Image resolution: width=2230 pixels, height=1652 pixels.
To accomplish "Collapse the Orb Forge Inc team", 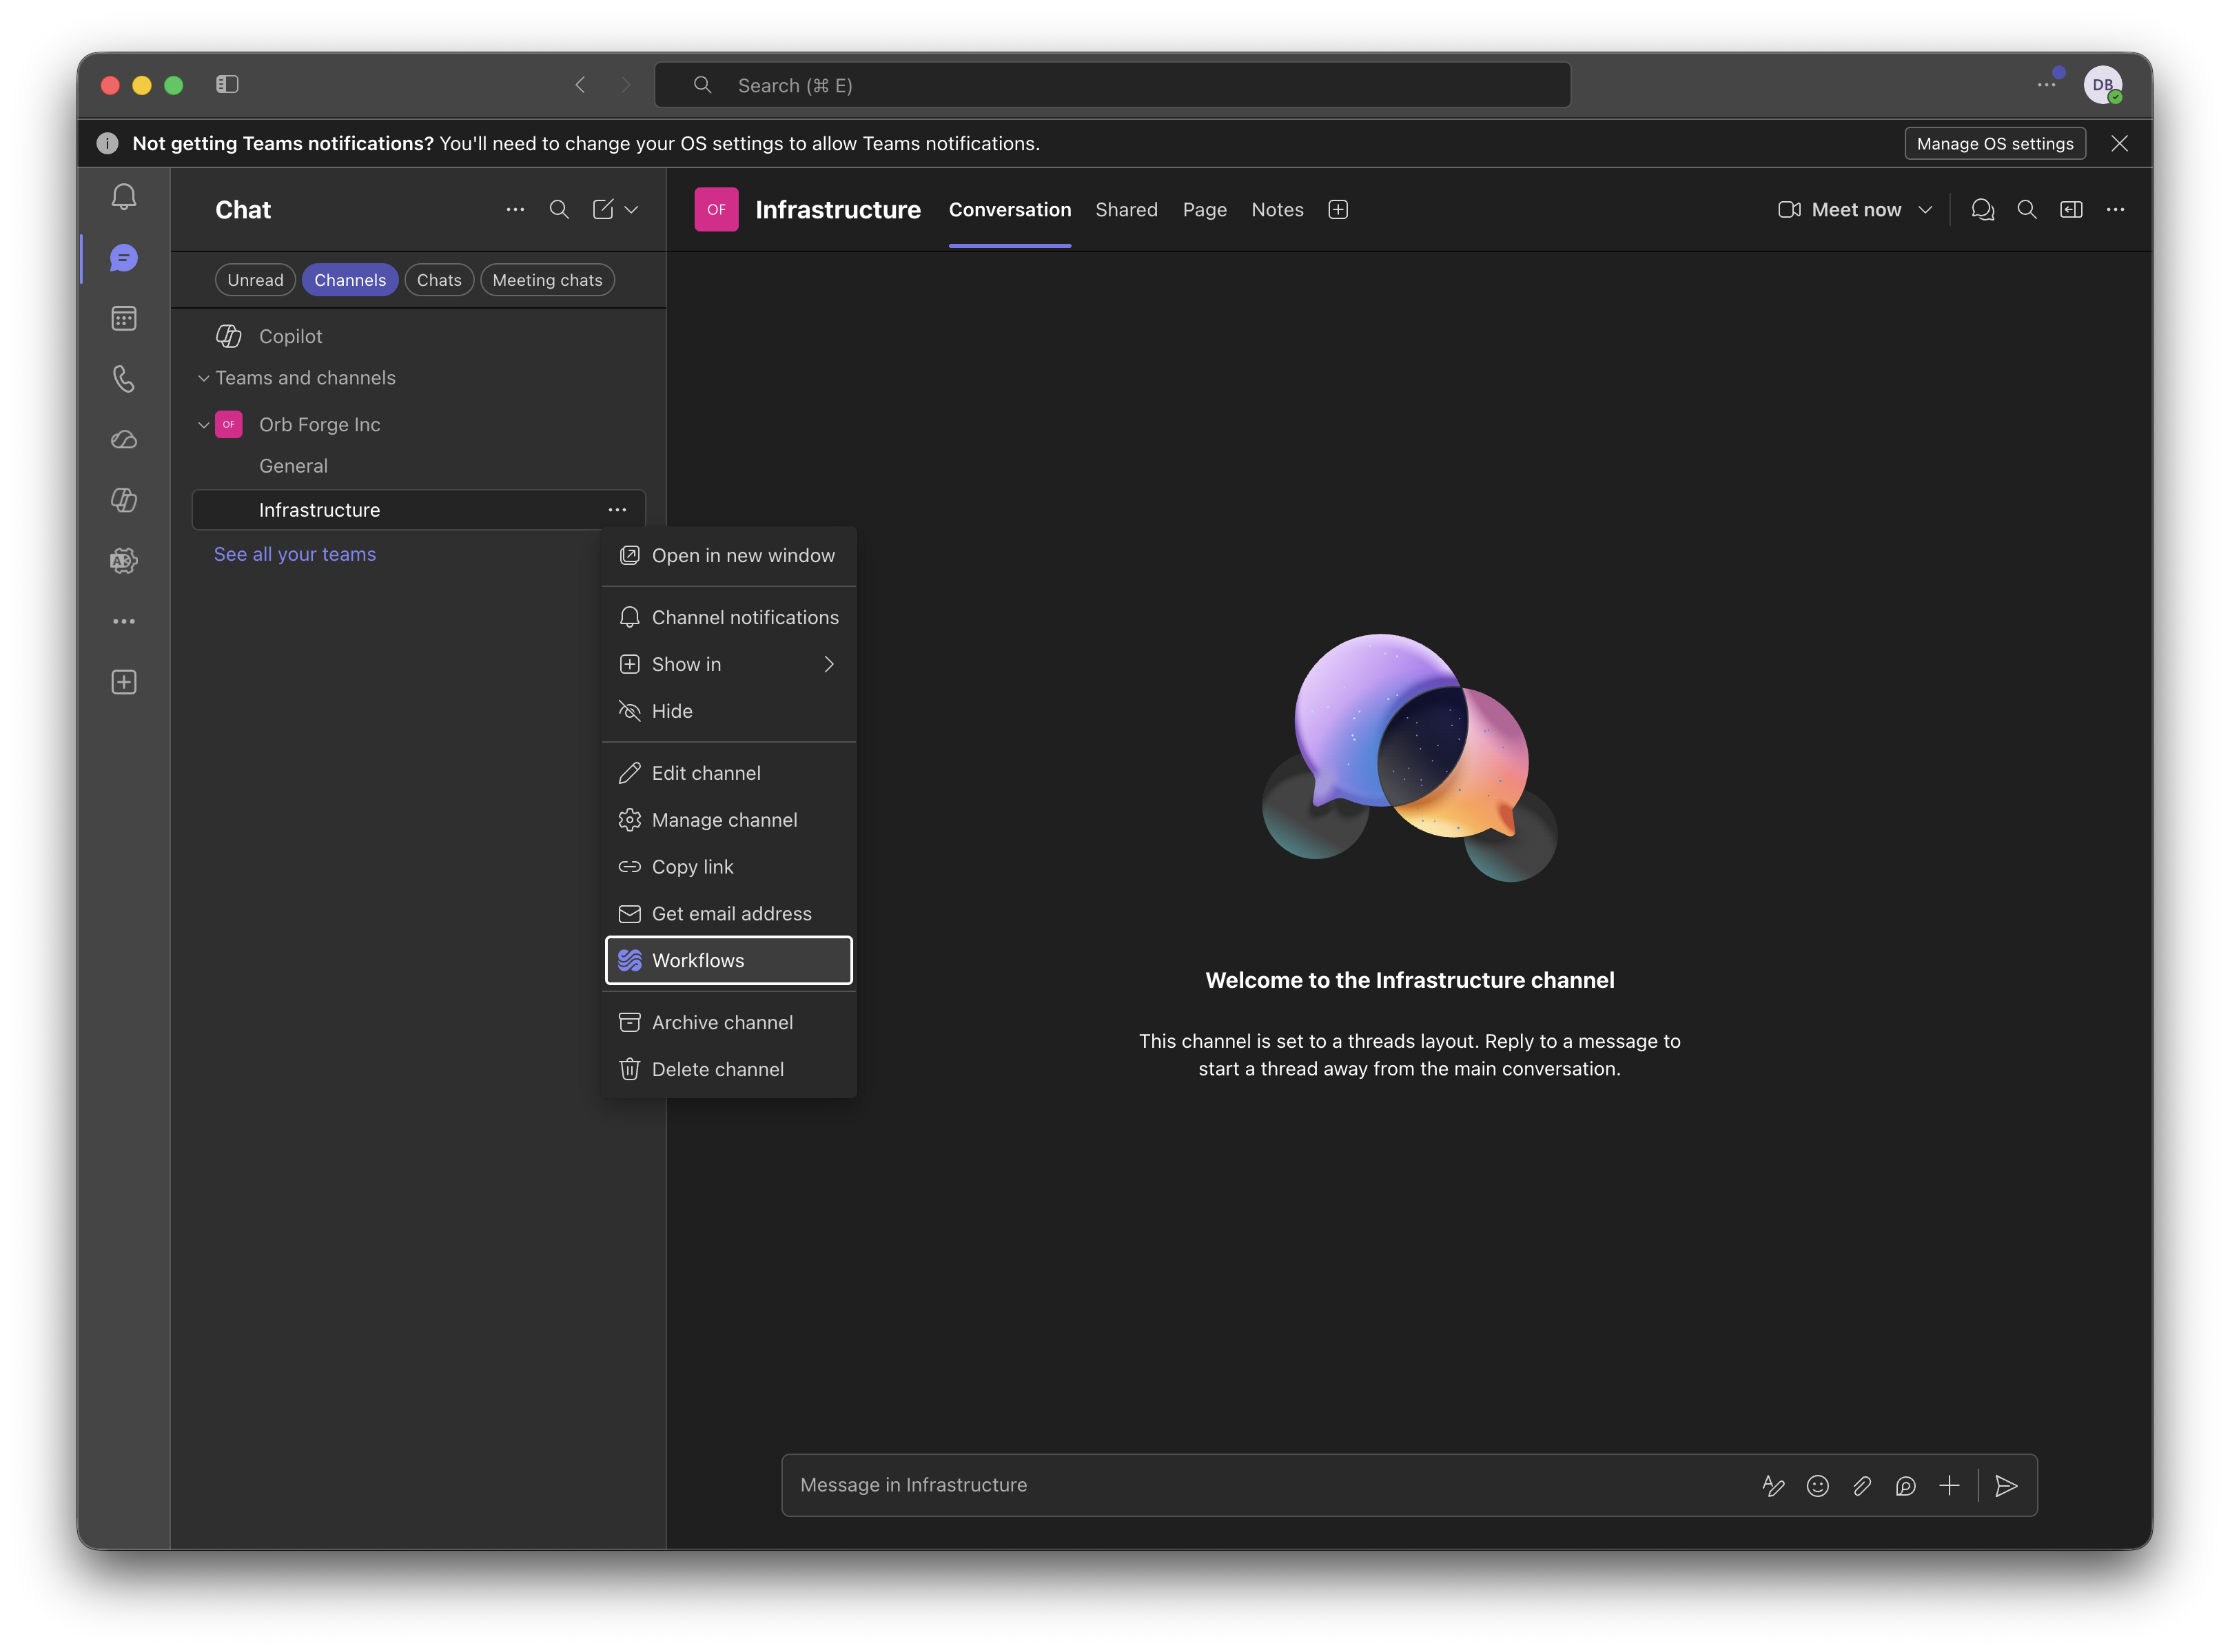I will (x=203, y=425).
